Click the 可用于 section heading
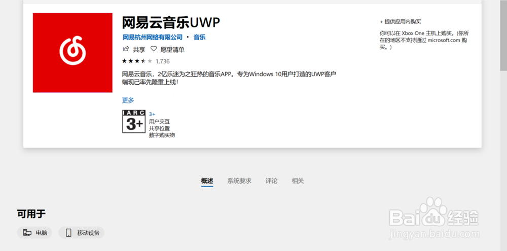 coord(31,214)
